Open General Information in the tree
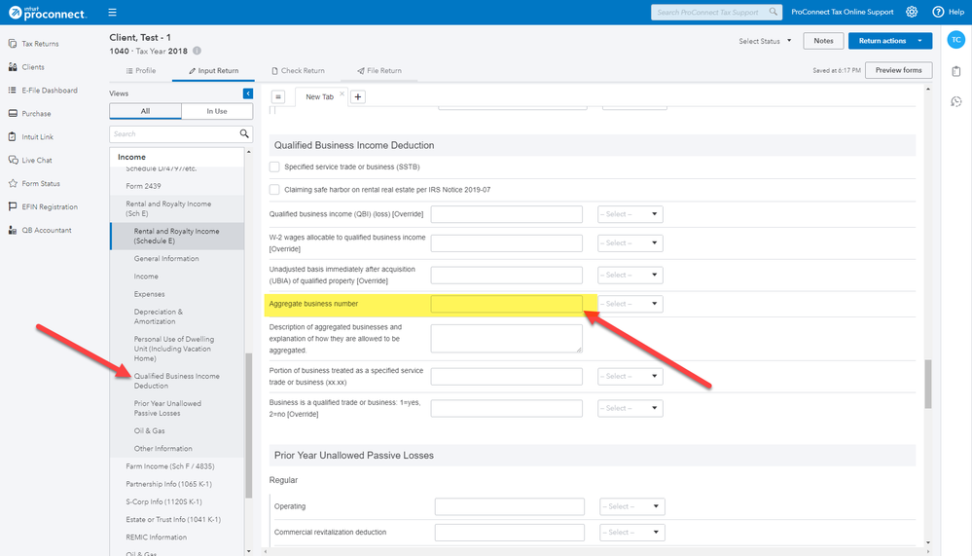Image resolution: width=972 pixels, height=556 pixels. (x=166, y=259)
